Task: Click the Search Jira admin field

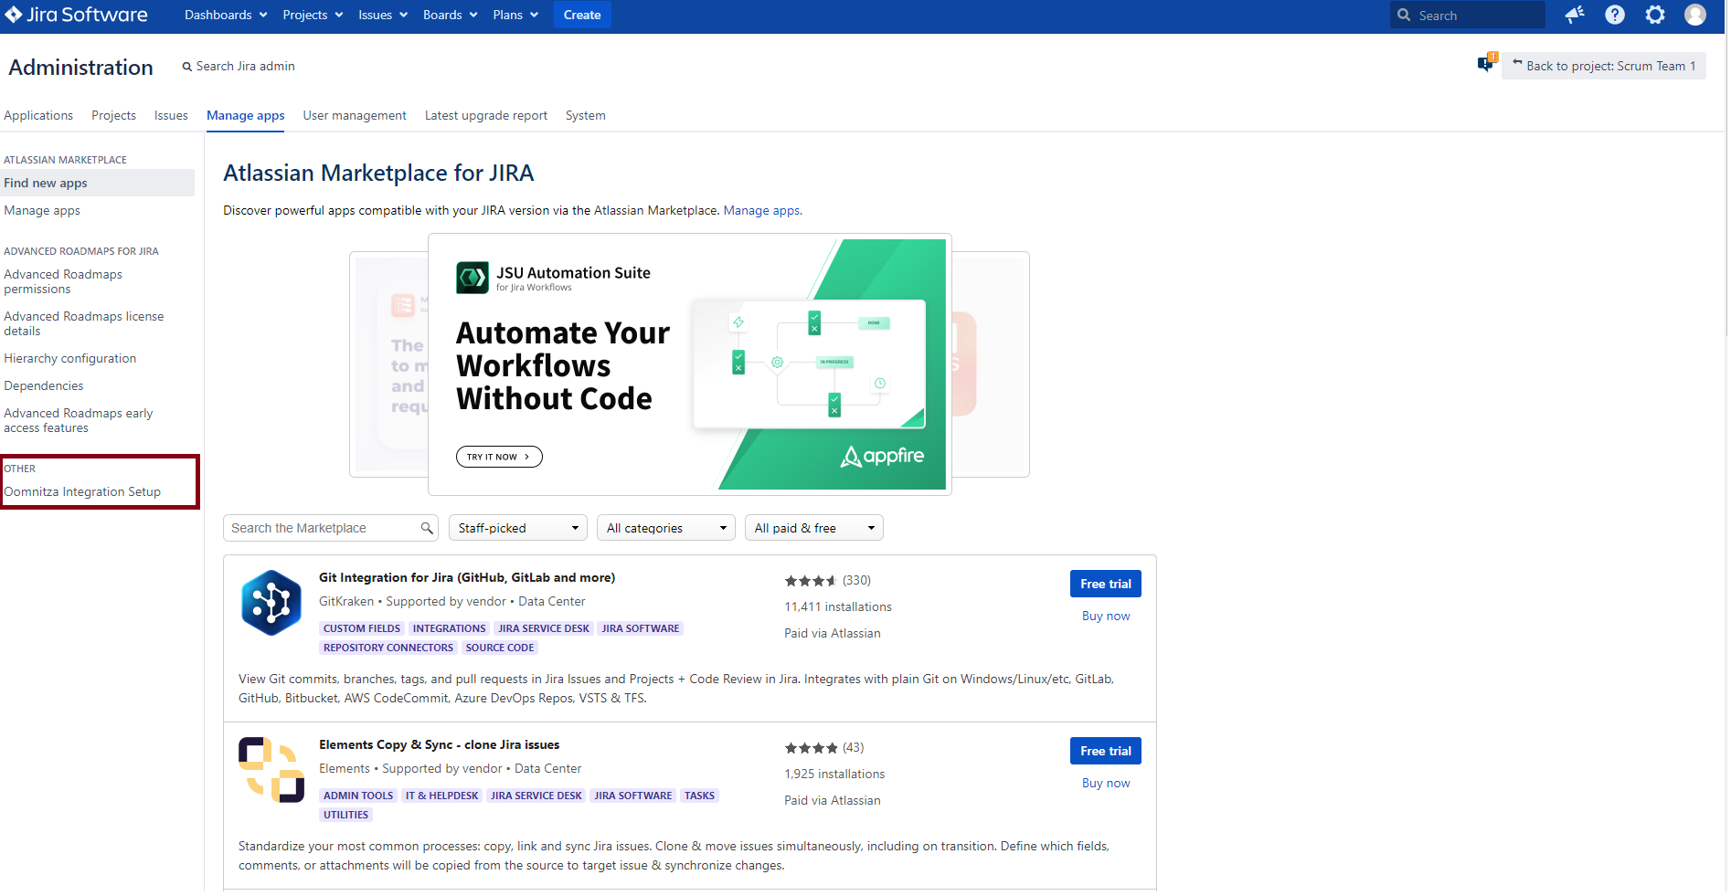Action: (245, 66)
